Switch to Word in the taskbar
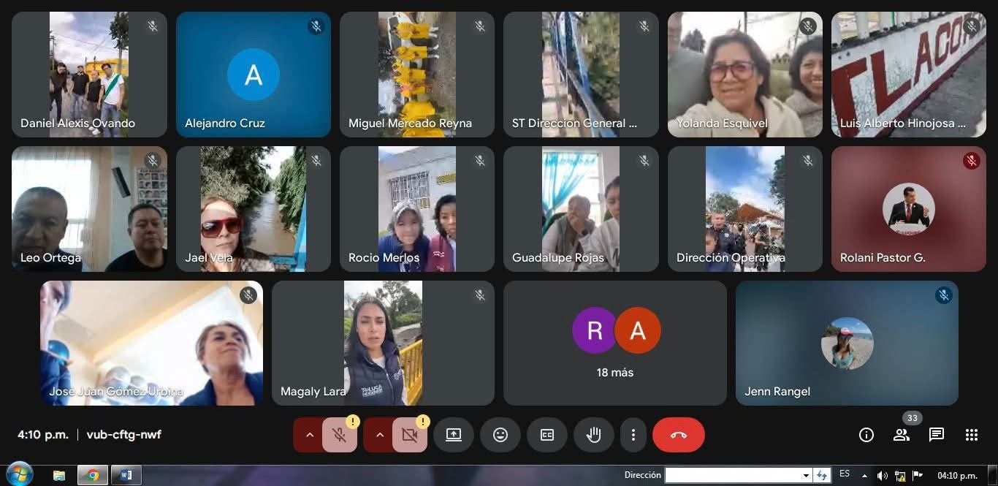 [x=126, y=475]
